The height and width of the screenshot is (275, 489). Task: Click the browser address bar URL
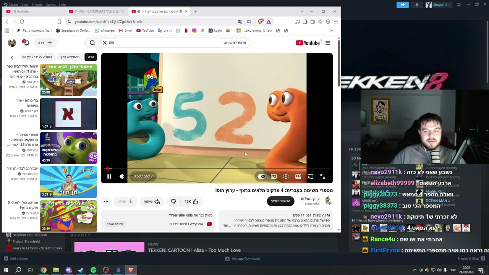click(108, 22)
